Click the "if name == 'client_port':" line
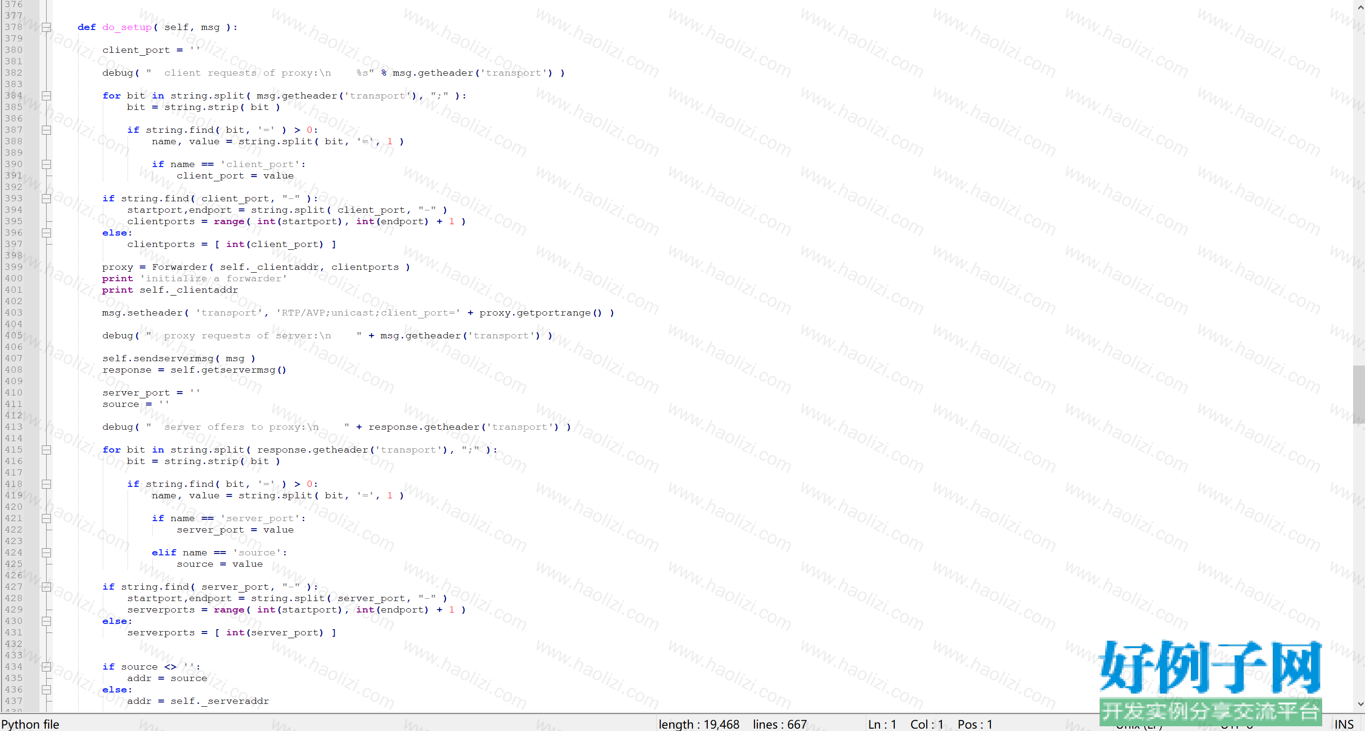 pos(229,164)
